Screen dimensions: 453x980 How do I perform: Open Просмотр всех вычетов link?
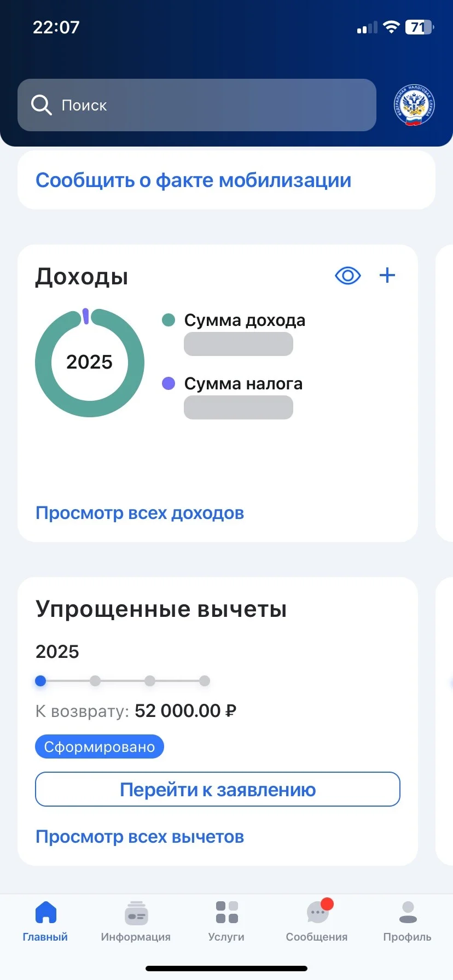[x=140, y=837]
